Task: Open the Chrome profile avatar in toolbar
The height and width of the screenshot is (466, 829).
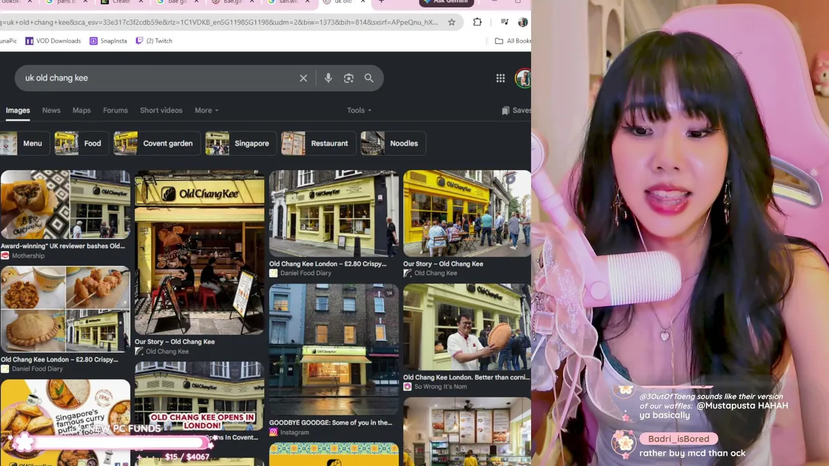Action: [523, 22]
